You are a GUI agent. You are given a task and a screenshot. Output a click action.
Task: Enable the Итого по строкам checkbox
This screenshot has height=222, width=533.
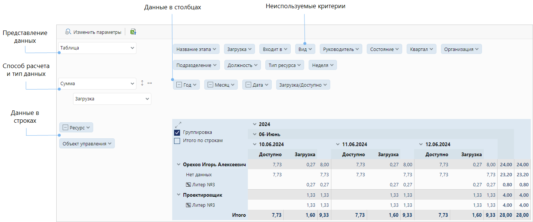click(177, 141)
